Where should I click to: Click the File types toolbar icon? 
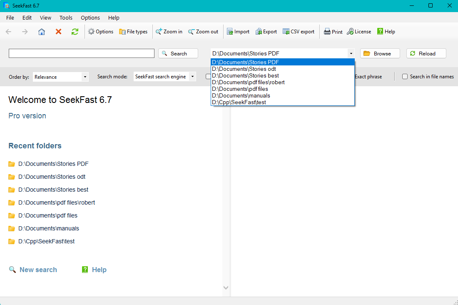pyautogui.click(x=133, y=31)
